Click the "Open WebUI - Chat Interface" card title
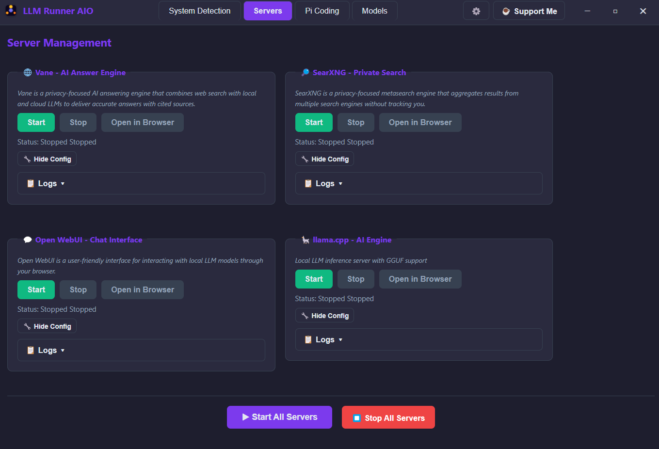This screenshot has width=659, height=449. 89,240
